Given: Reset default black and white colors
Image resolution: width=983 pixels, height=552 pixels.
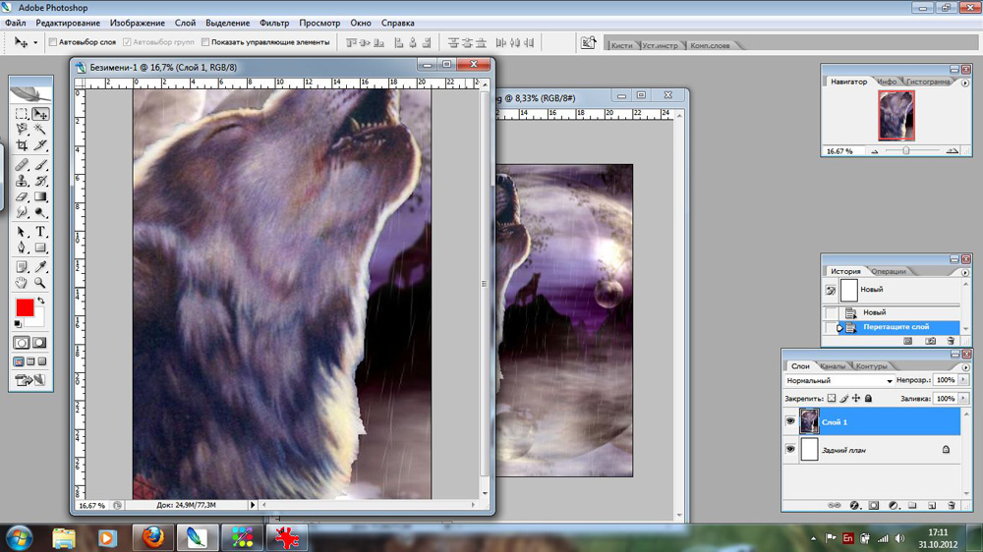Looking at the screenshot, I should point(18,324).
